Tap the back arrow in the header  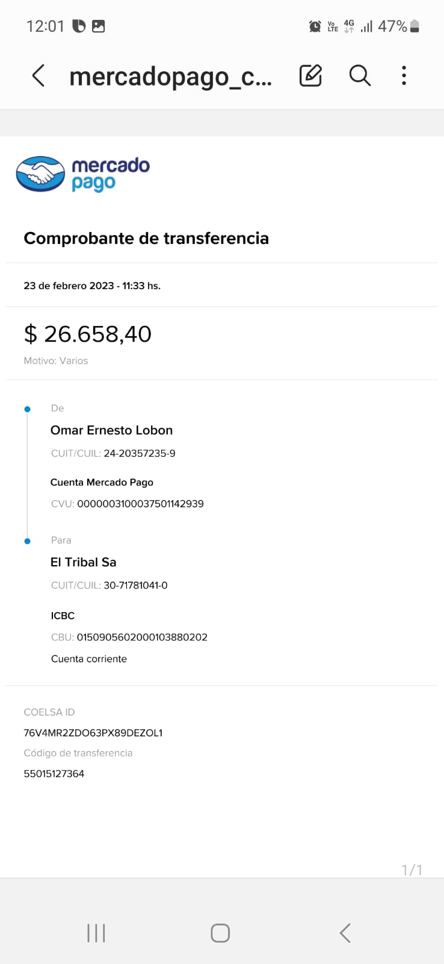[39, 76]
